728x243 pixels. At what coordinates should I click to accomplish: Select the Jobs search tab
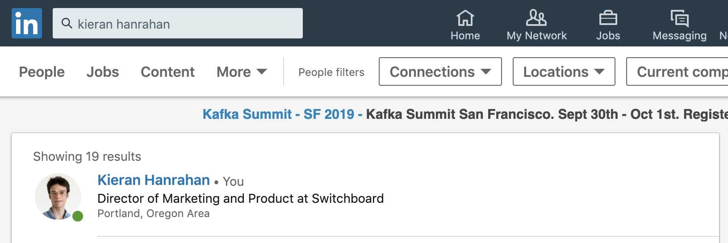(x=103, y=72)
